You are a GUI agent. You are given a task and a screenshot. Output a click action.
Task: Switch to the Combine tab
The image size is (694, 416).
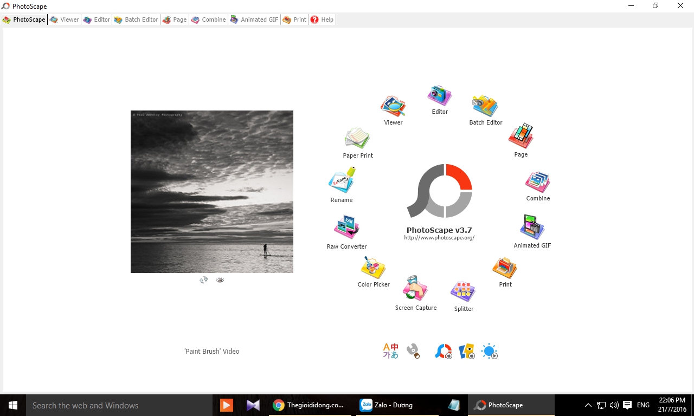pos(208,19)
